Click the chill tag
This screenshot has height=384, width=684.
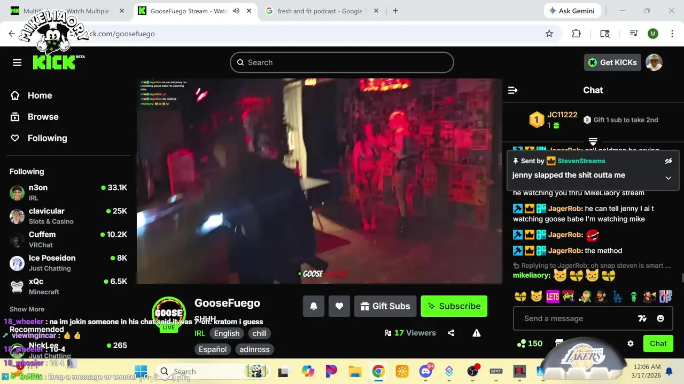[x=259, y=333]
